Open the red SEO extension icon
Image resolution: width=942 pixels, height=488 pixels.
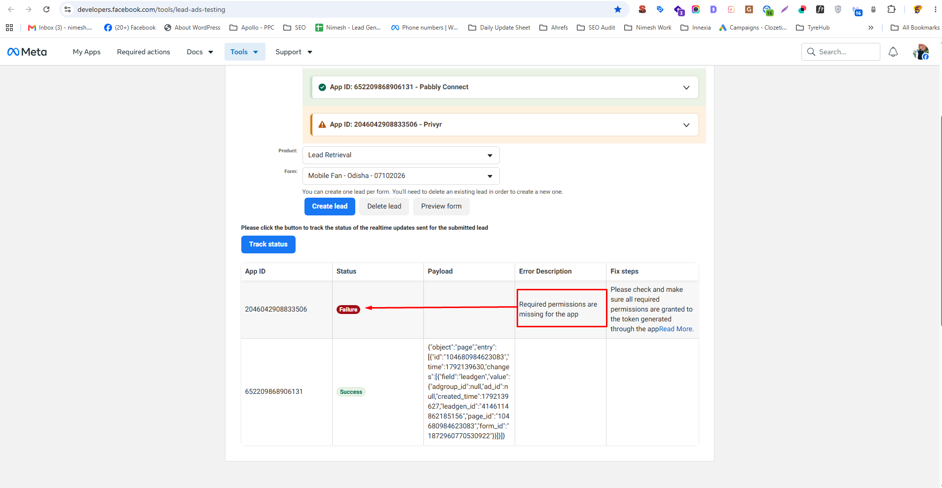pyautogui.click(x=642, y=9)
